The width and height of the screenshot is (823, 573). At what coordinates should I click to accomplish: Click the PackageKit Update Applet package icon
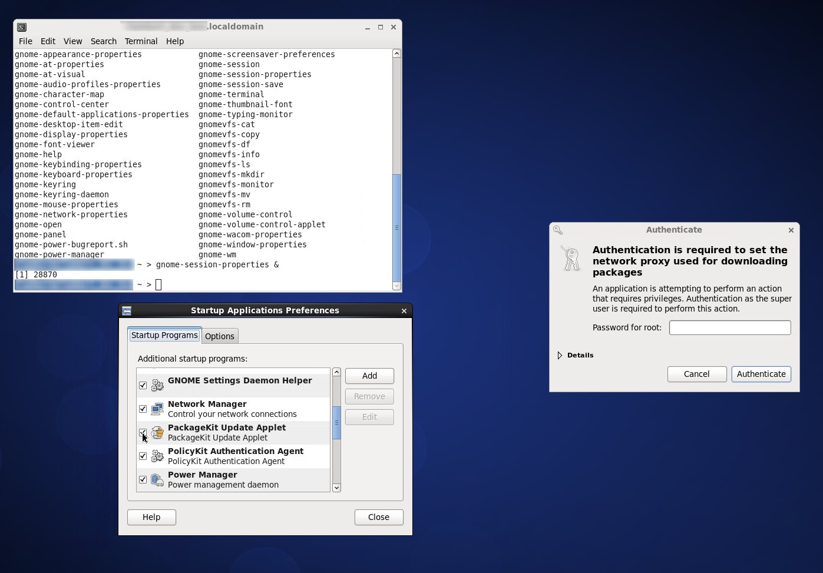tap(157, 432)
